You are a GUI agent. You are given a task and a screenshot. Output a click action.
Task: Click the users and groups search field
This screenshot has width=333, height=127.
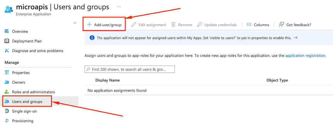130,69
